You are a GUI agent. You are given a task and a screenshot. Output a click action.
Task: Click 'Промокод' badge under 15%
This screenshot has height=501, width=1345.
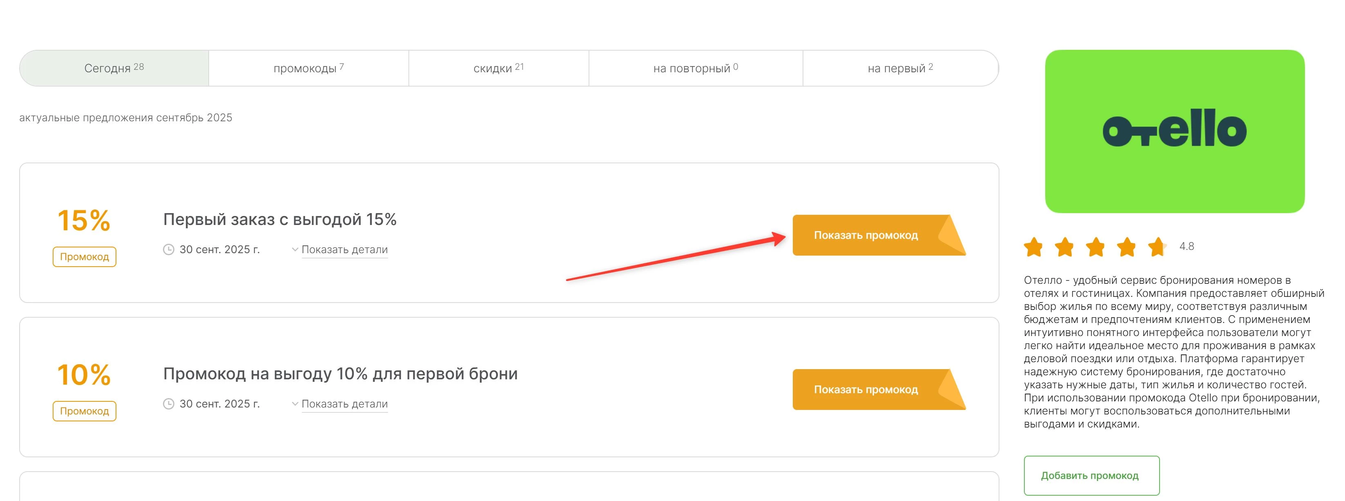pyautogui.click(x=85, y=257)
